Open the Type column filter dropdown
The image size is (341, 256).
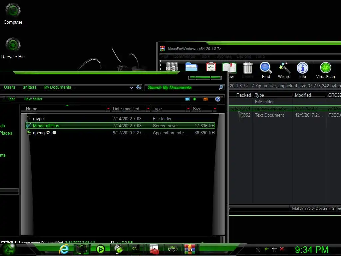[188, 109]
